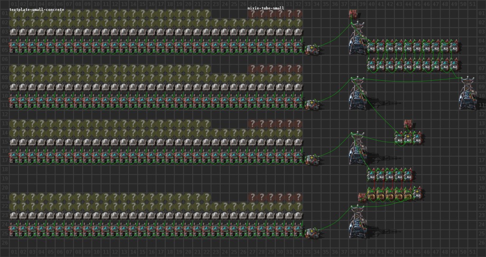
Task: Select the arithmetic plus combinator in column 33, row 17
Action: [312, 160]
